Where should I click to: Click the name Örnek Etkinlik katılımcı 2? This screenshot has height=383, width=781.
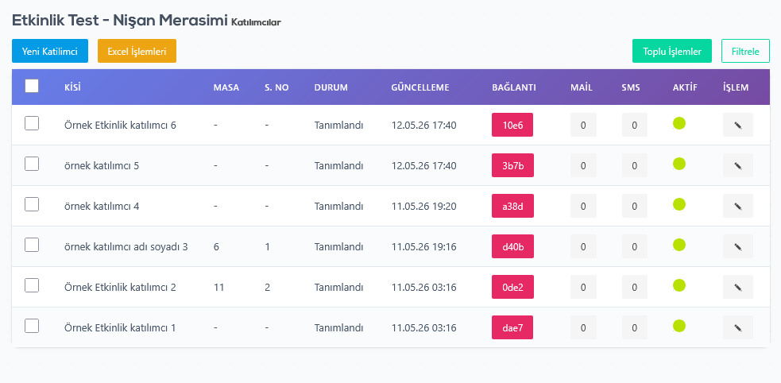(x=120, y=288)
